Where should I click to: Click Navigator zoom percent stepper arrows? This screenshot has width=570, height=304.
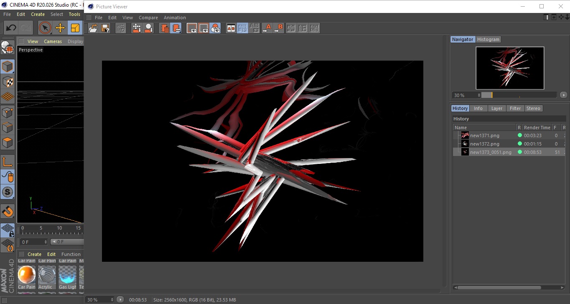coord(479,95)
